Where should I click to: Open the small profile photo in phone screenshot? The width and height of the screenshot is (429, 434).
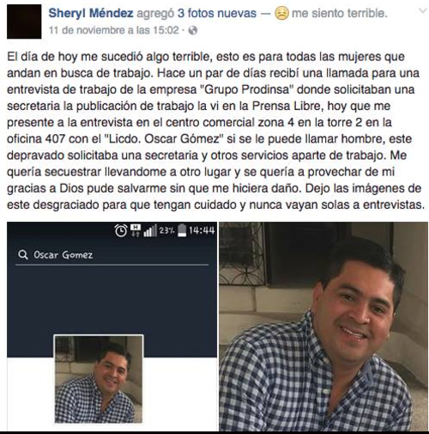99,379
